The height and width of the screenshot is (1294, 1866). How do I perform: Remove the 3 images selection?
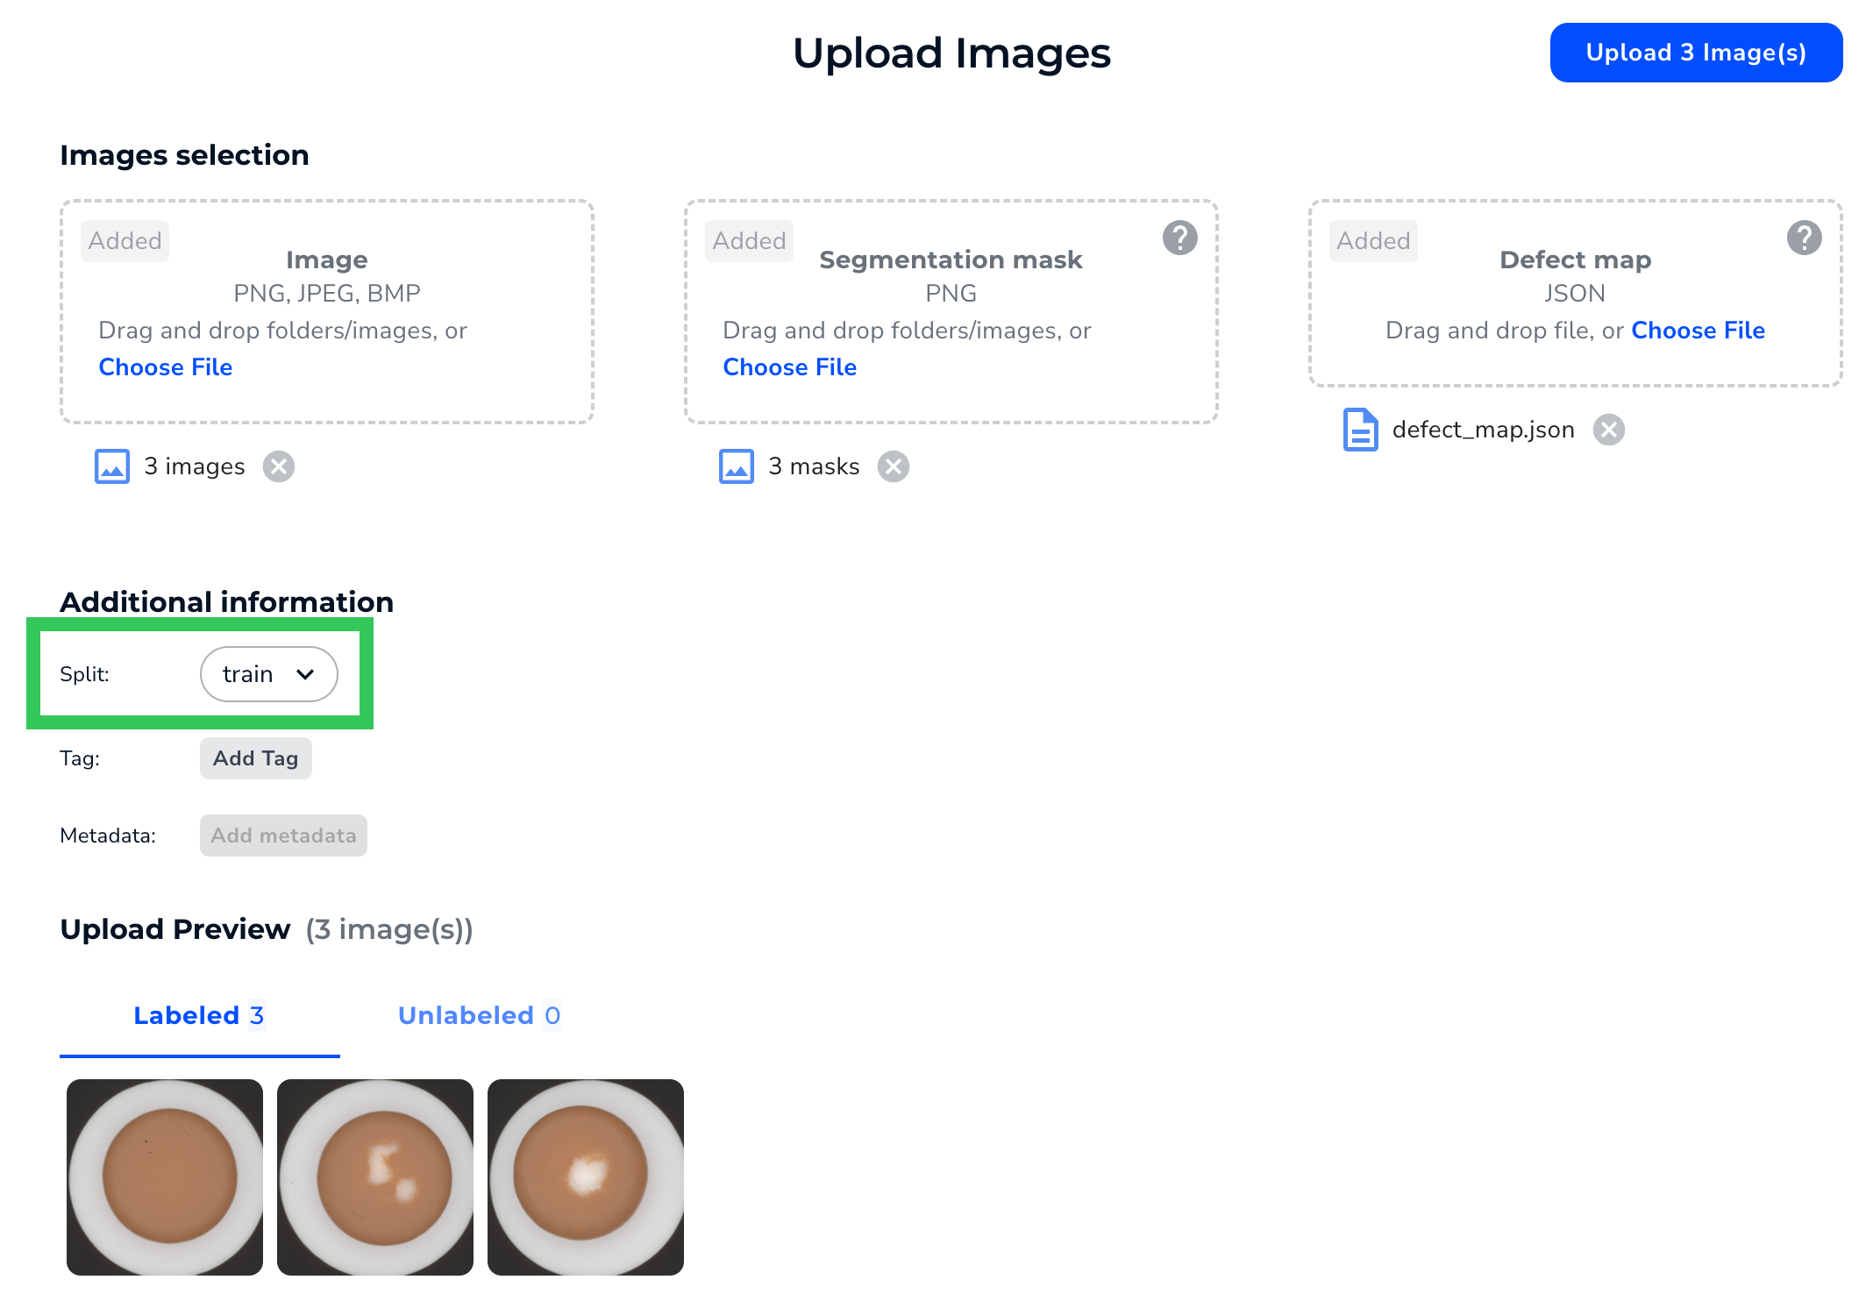point(279,466)
